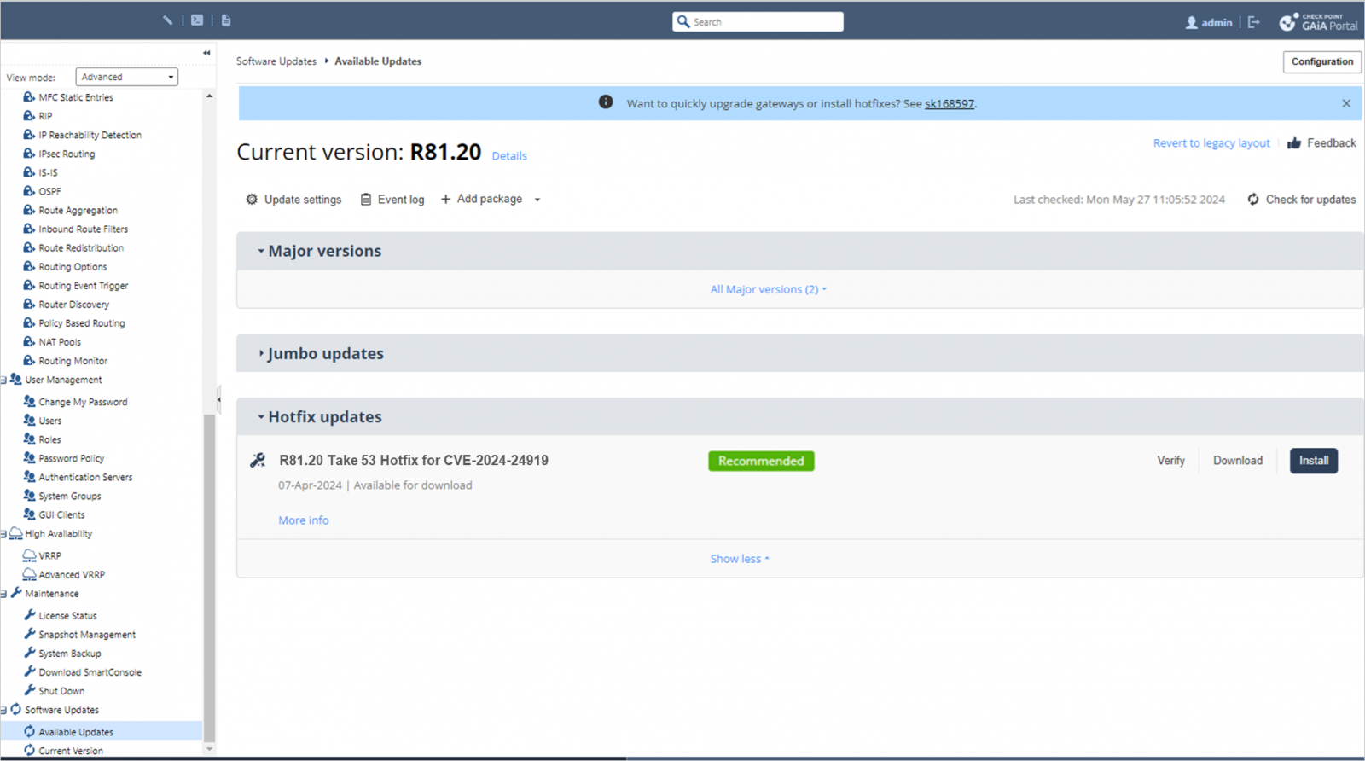Click the Update settings gear icon

tap(252, 200)
